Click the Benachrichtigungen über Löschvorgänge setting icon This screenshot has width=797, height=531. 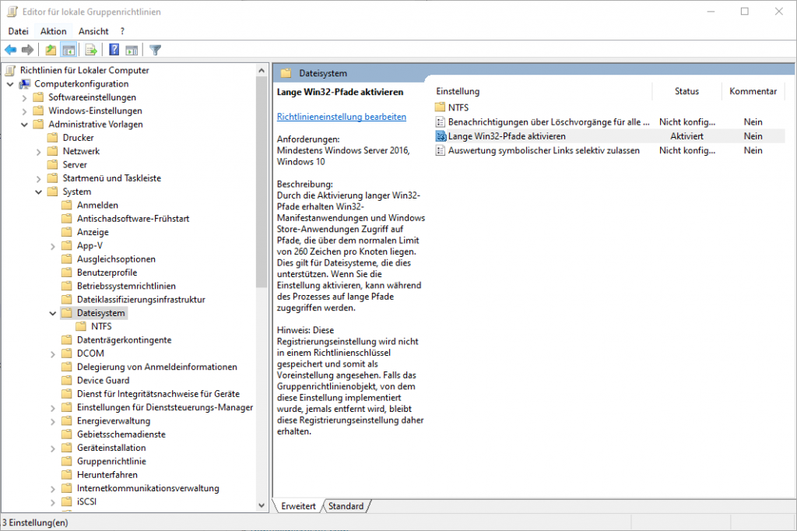coord(441,122)
